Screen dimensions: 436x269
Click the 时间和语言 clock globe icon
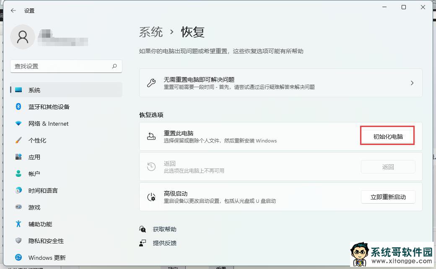18,190
